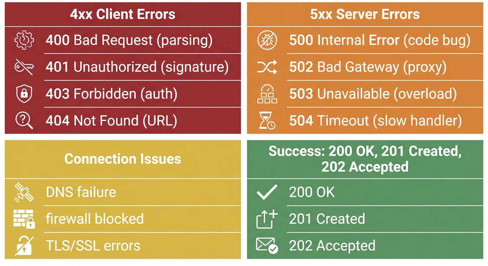The width and height of the screenshot is (488, 266).
Task: Click the envelope check icon for 202 Accepted
Action: coord(267,246)
